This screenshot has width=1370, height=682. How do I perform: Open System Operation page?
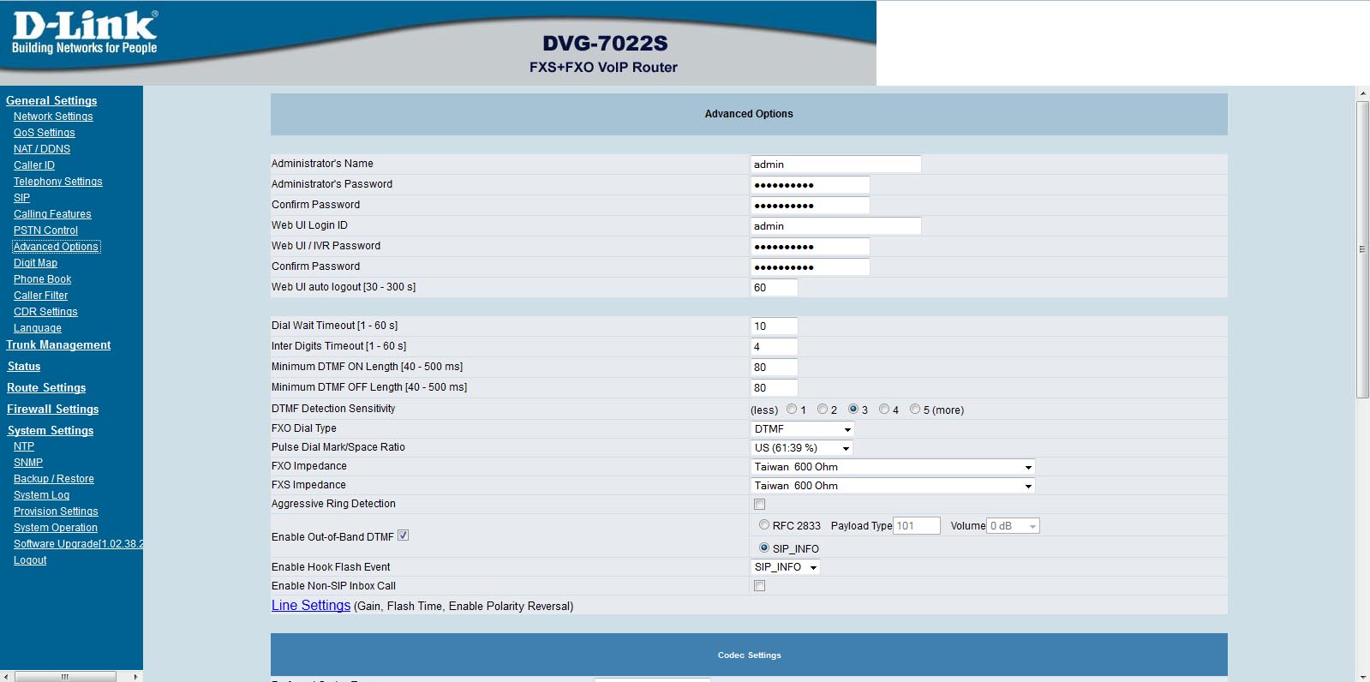[x=56, y=528]
